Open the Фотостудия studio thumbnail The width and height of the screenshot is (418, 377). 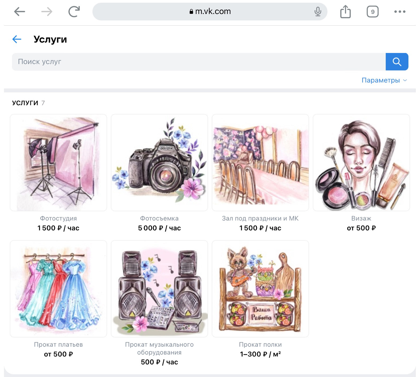(x=58, y=163)
